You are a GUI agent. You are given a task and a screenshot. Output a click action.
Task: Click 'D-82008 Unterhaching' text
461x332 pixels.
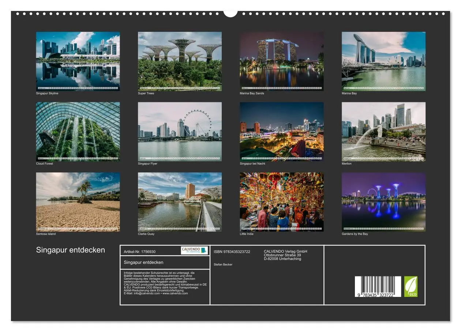[282, 259]
